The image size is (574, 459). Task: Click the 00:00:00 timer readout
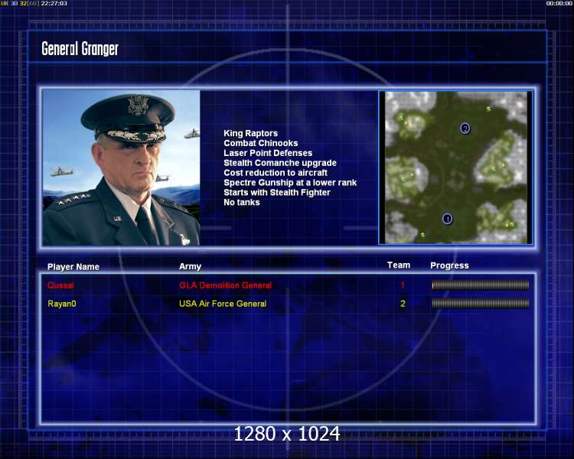coord(559,3)
